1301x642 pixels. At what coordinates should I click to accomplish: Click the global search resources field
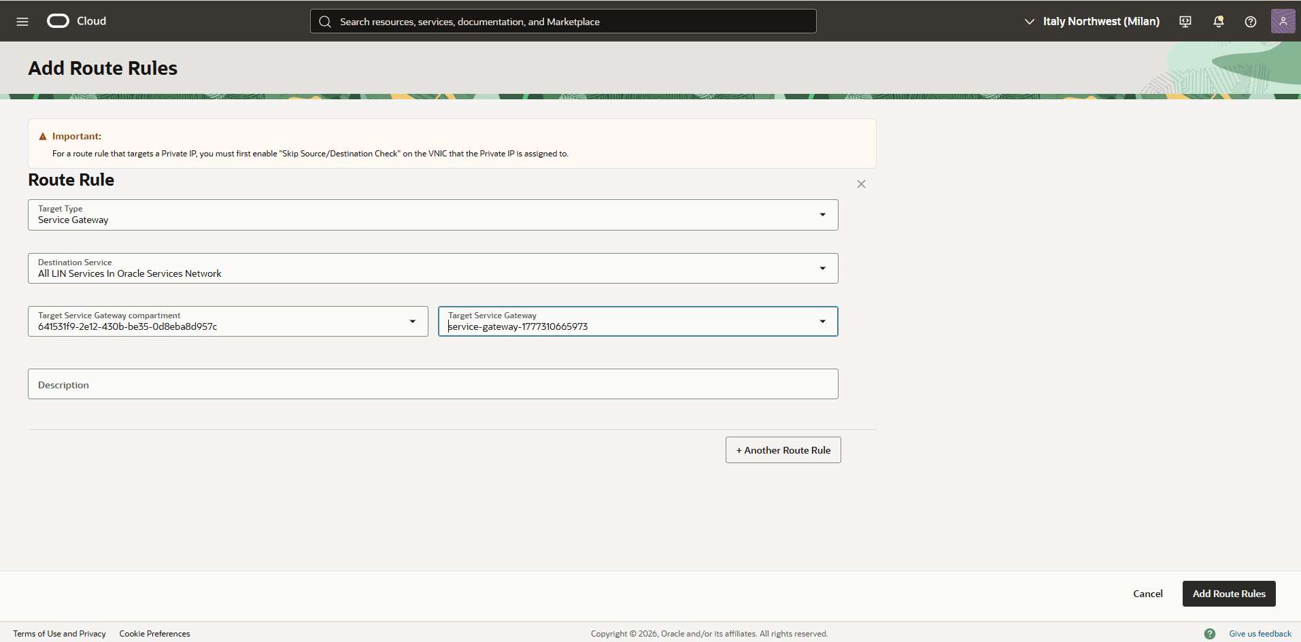coord(563,22)
